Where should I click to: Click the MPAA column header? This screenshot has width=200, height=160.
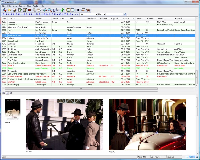141,18
